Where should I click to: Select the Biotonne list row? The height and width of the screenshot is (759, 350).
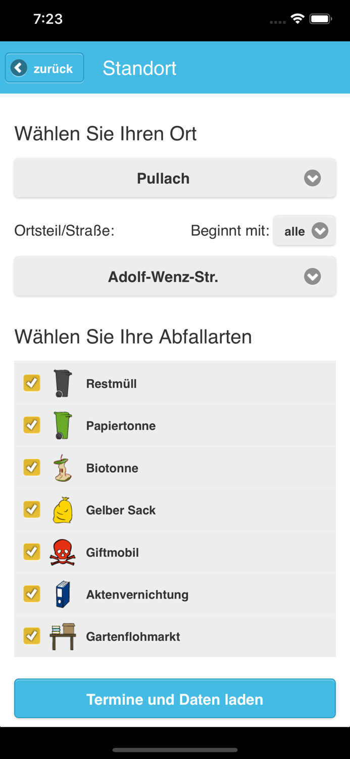(x=175, y=467)
